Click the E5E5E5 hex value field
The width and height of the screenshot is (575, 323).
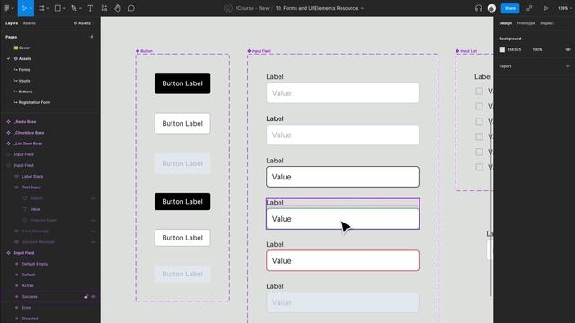pos(514,49)
